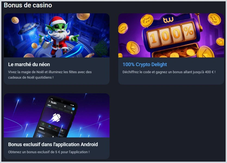
Task: Click the Bonus de casino heading
Action: (x=28, y=5)
